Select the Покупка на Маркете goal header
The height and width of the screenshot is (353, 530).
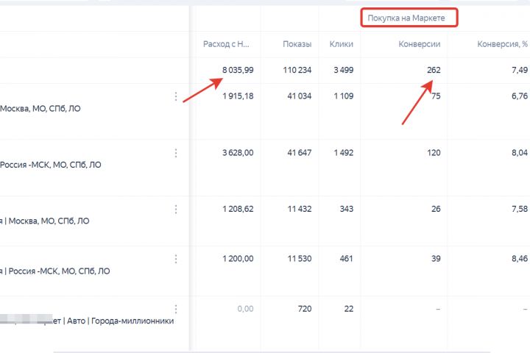(x=409, y=17)
